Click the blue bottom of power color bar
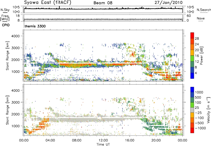The image size is (211, 146). point(192,76)
